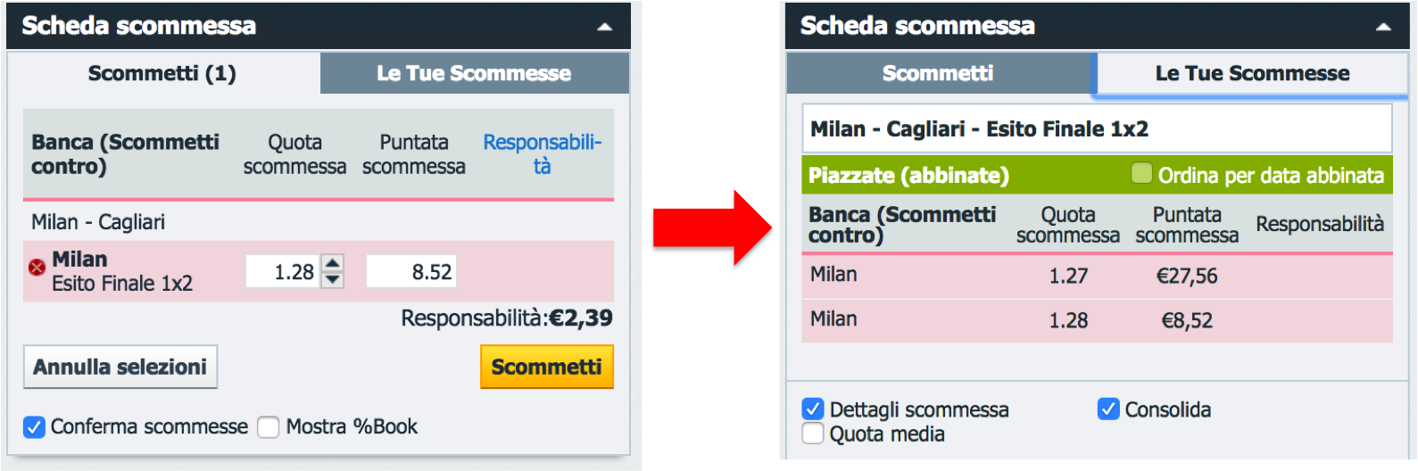Enable the Quota media checkbox

pos(813,434)
